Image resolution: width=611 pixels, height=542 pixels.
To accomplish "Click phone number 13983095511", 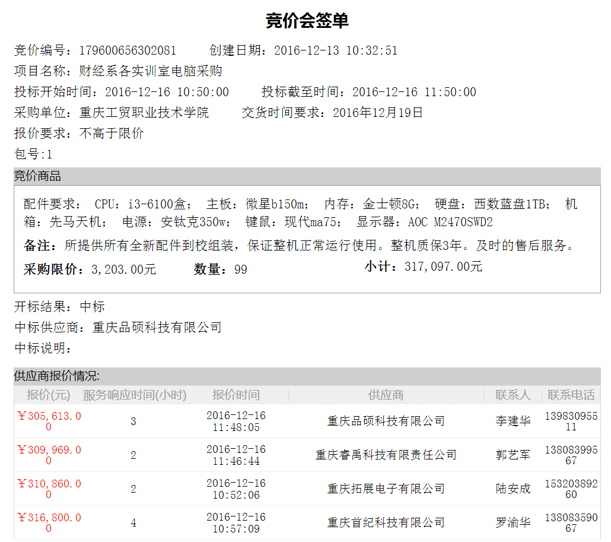I will (571, 421).
